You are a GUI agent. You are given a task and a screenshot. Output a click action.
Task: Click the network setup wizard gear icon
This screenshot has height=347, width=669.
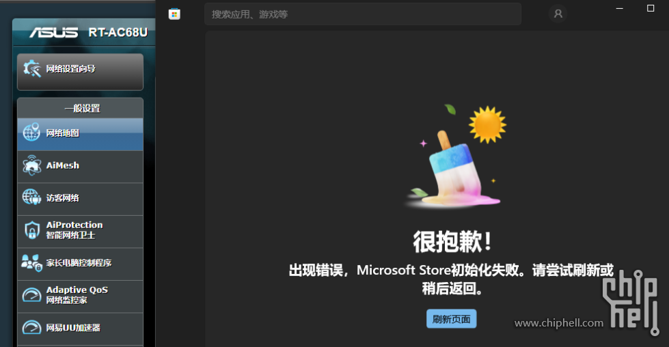[x=31, y=68]
